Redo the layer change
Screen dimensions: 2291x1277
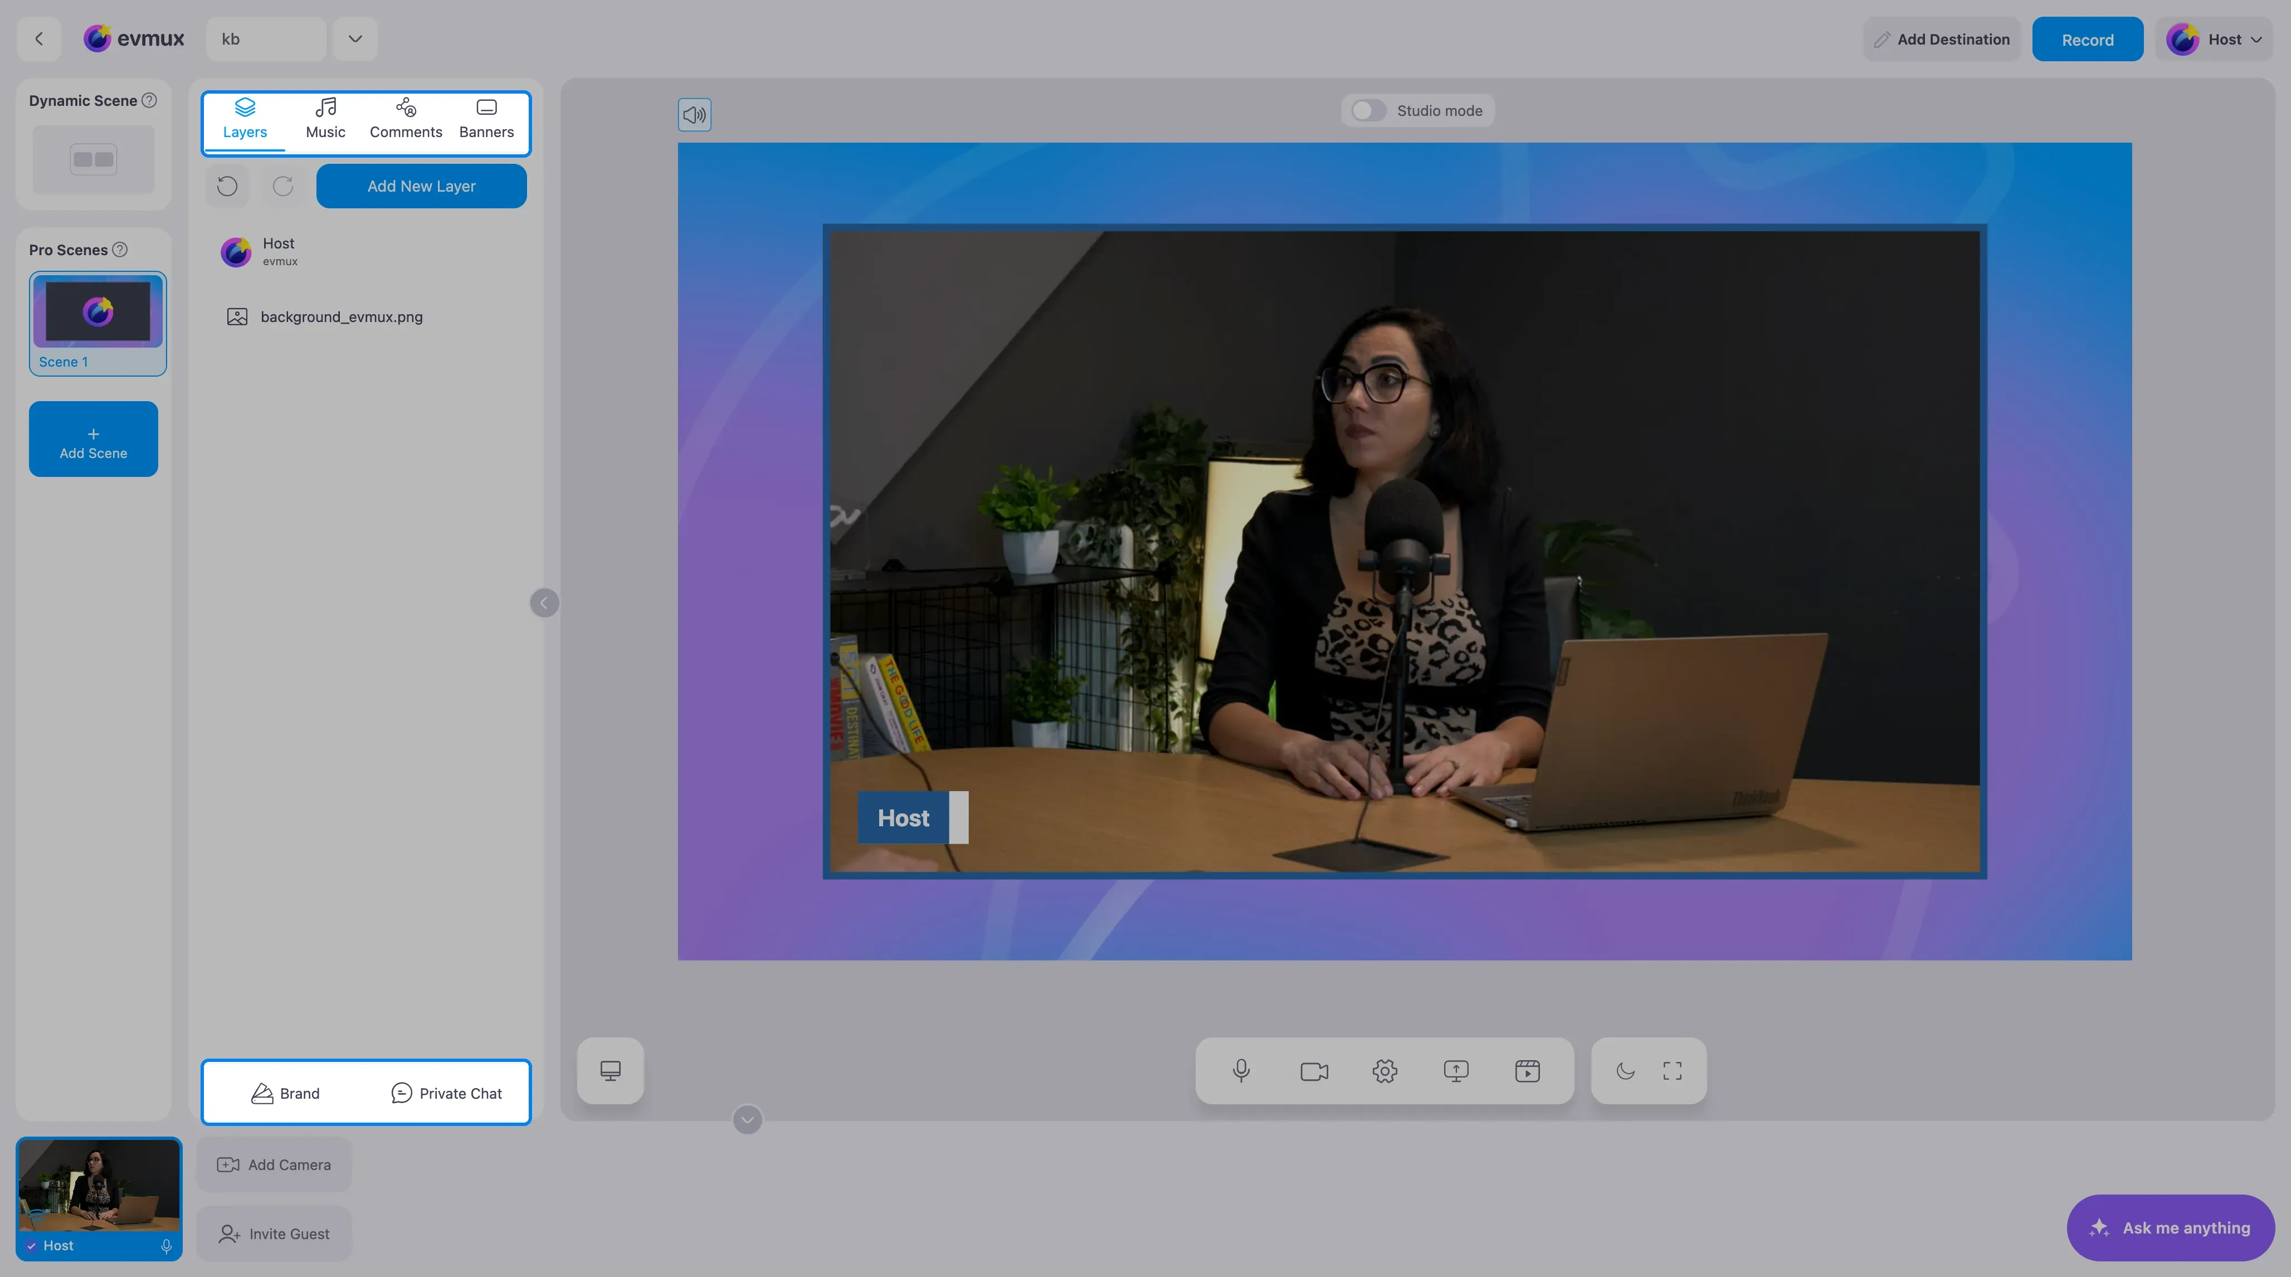283,186
